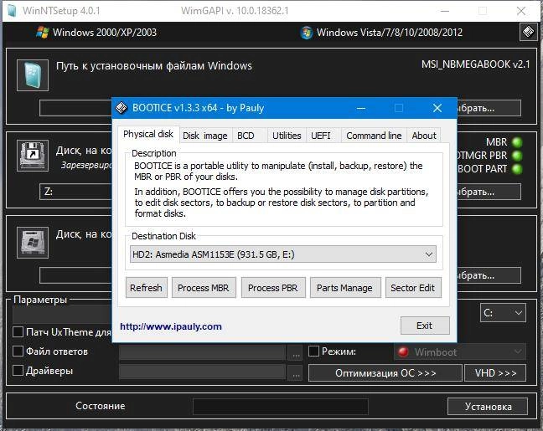This screenshot has width=543, height=431.
Task: Click the red Wimboot mode indicator
Action: 403,351
